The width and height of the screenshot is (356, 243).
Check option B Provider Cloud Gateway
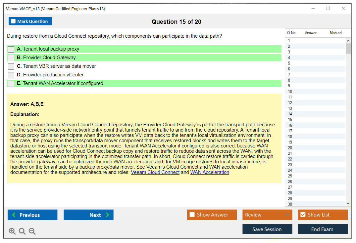[x=11, y=58]
